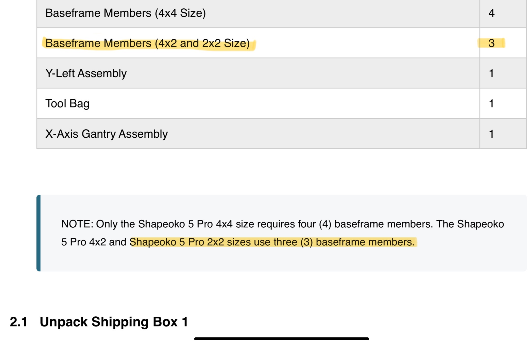Select the Y-Left Assembly row label
The width and height of the screenshot is (532, 344).
click(x=86, y=73)
